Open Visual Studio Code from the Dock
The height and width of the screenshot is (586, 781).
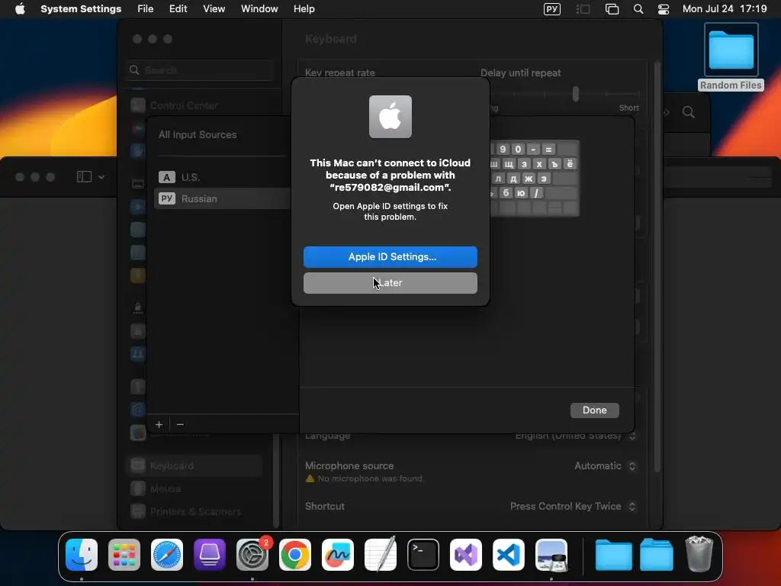(x=509, y=555)
